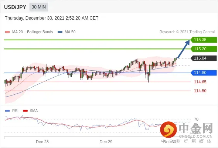This screenshot has height=148, width=218.
Task: Click the CNGOLD orange swirl logo
Action: (x=168, y=129)
